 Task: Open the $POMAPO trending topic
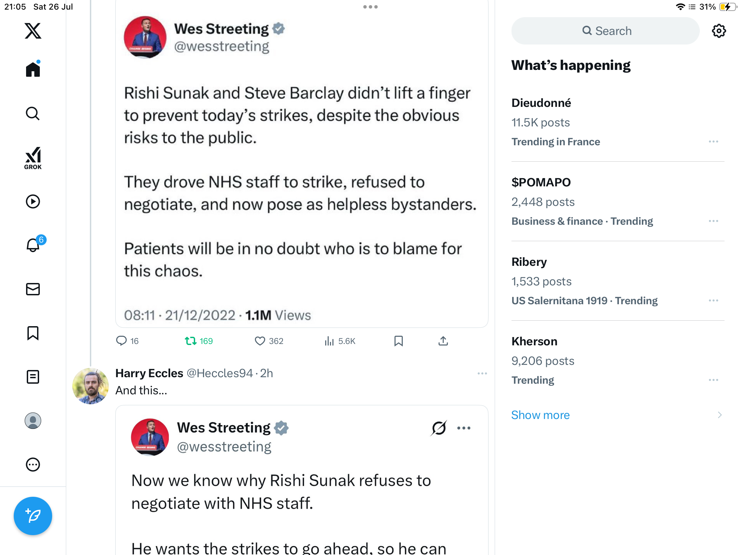point(617,201)
